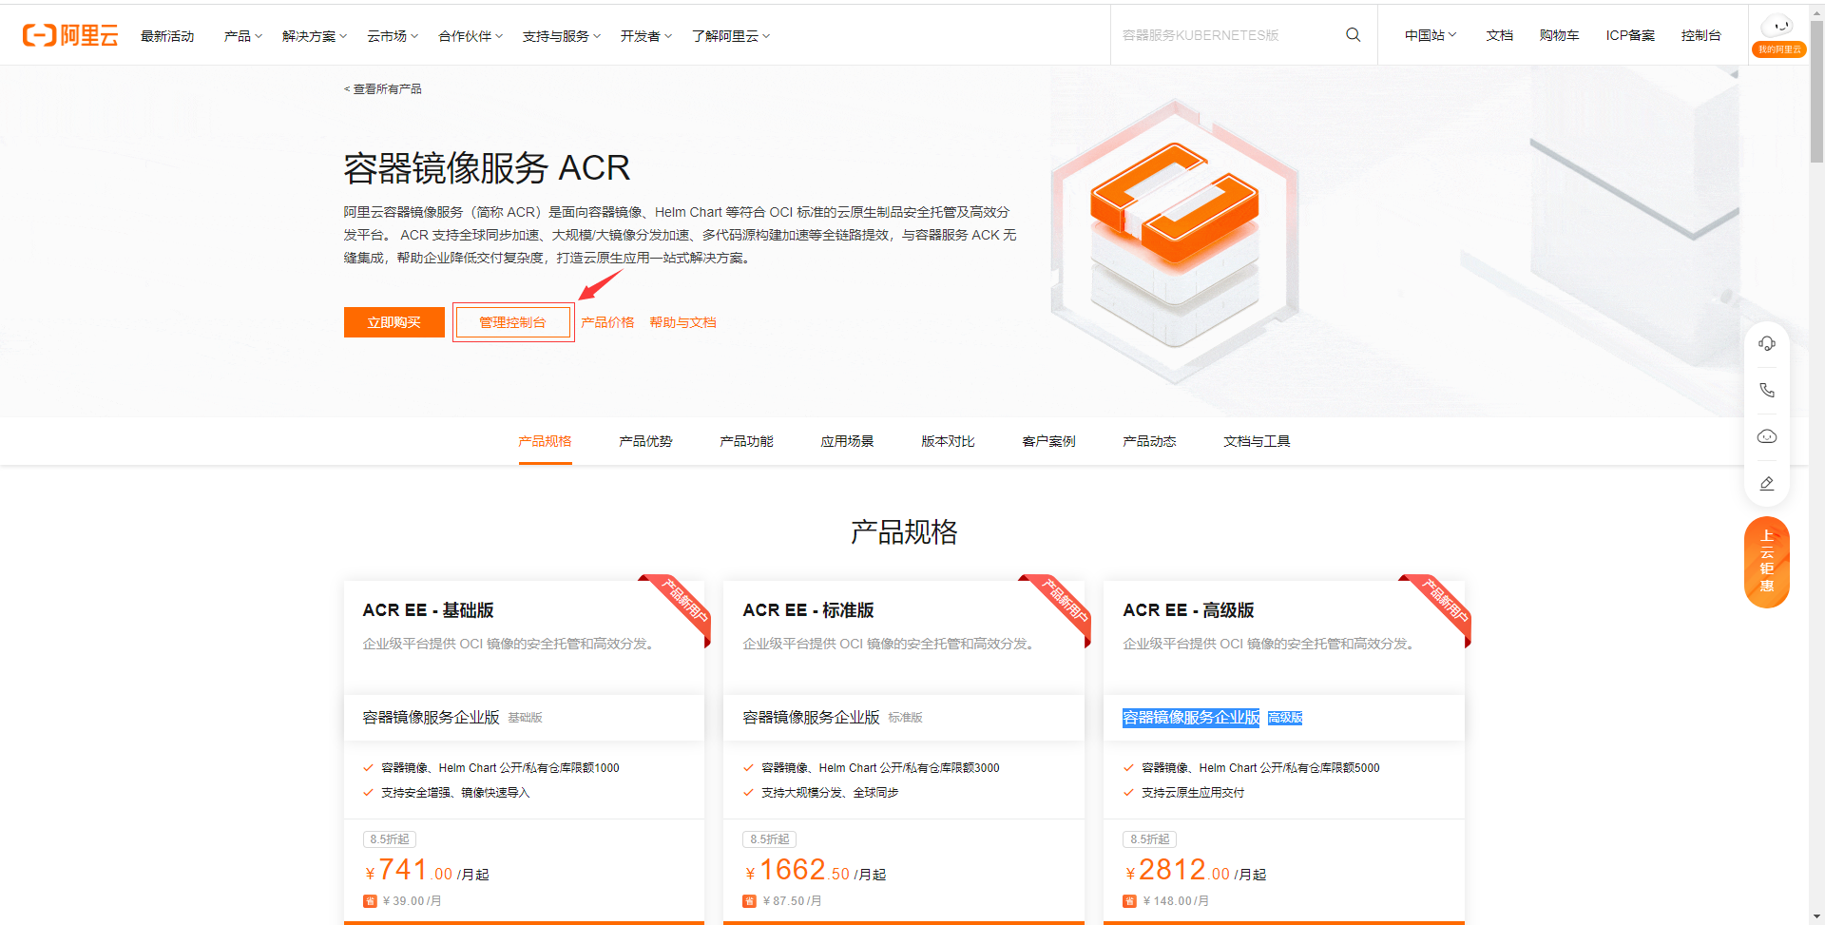1825x925 pixels.
Task: Click the 支持云原生应用交付 feature line
Action: pyautogui.click(x=1193, y=793)
